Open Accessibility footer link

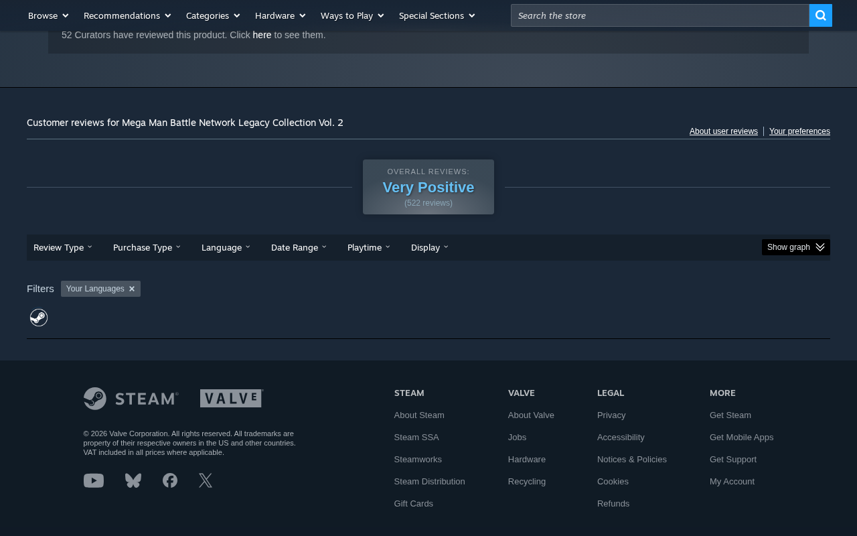coord(621,438)
